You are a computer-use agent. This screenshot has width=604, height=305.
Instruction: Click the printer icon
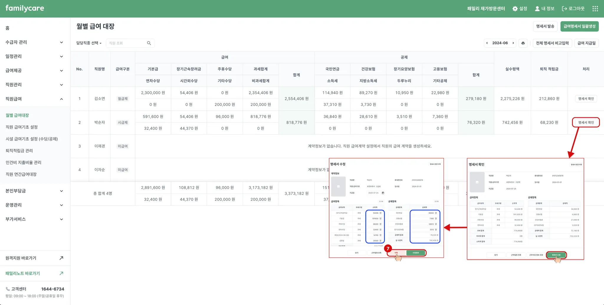[523, 43]
